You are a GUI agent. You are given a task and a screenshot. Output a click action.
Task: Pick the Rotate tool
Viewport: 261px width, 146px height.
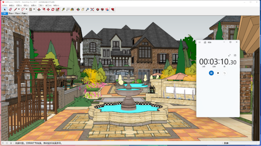pyautogui.click(x=53, y=9)
